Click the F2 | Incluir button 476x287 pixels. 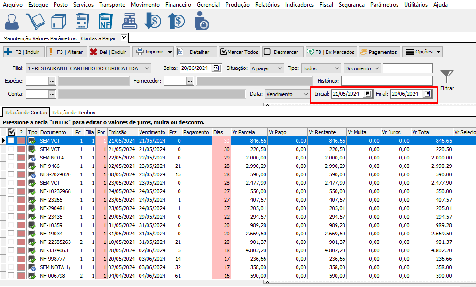click(x=23, y=52)
